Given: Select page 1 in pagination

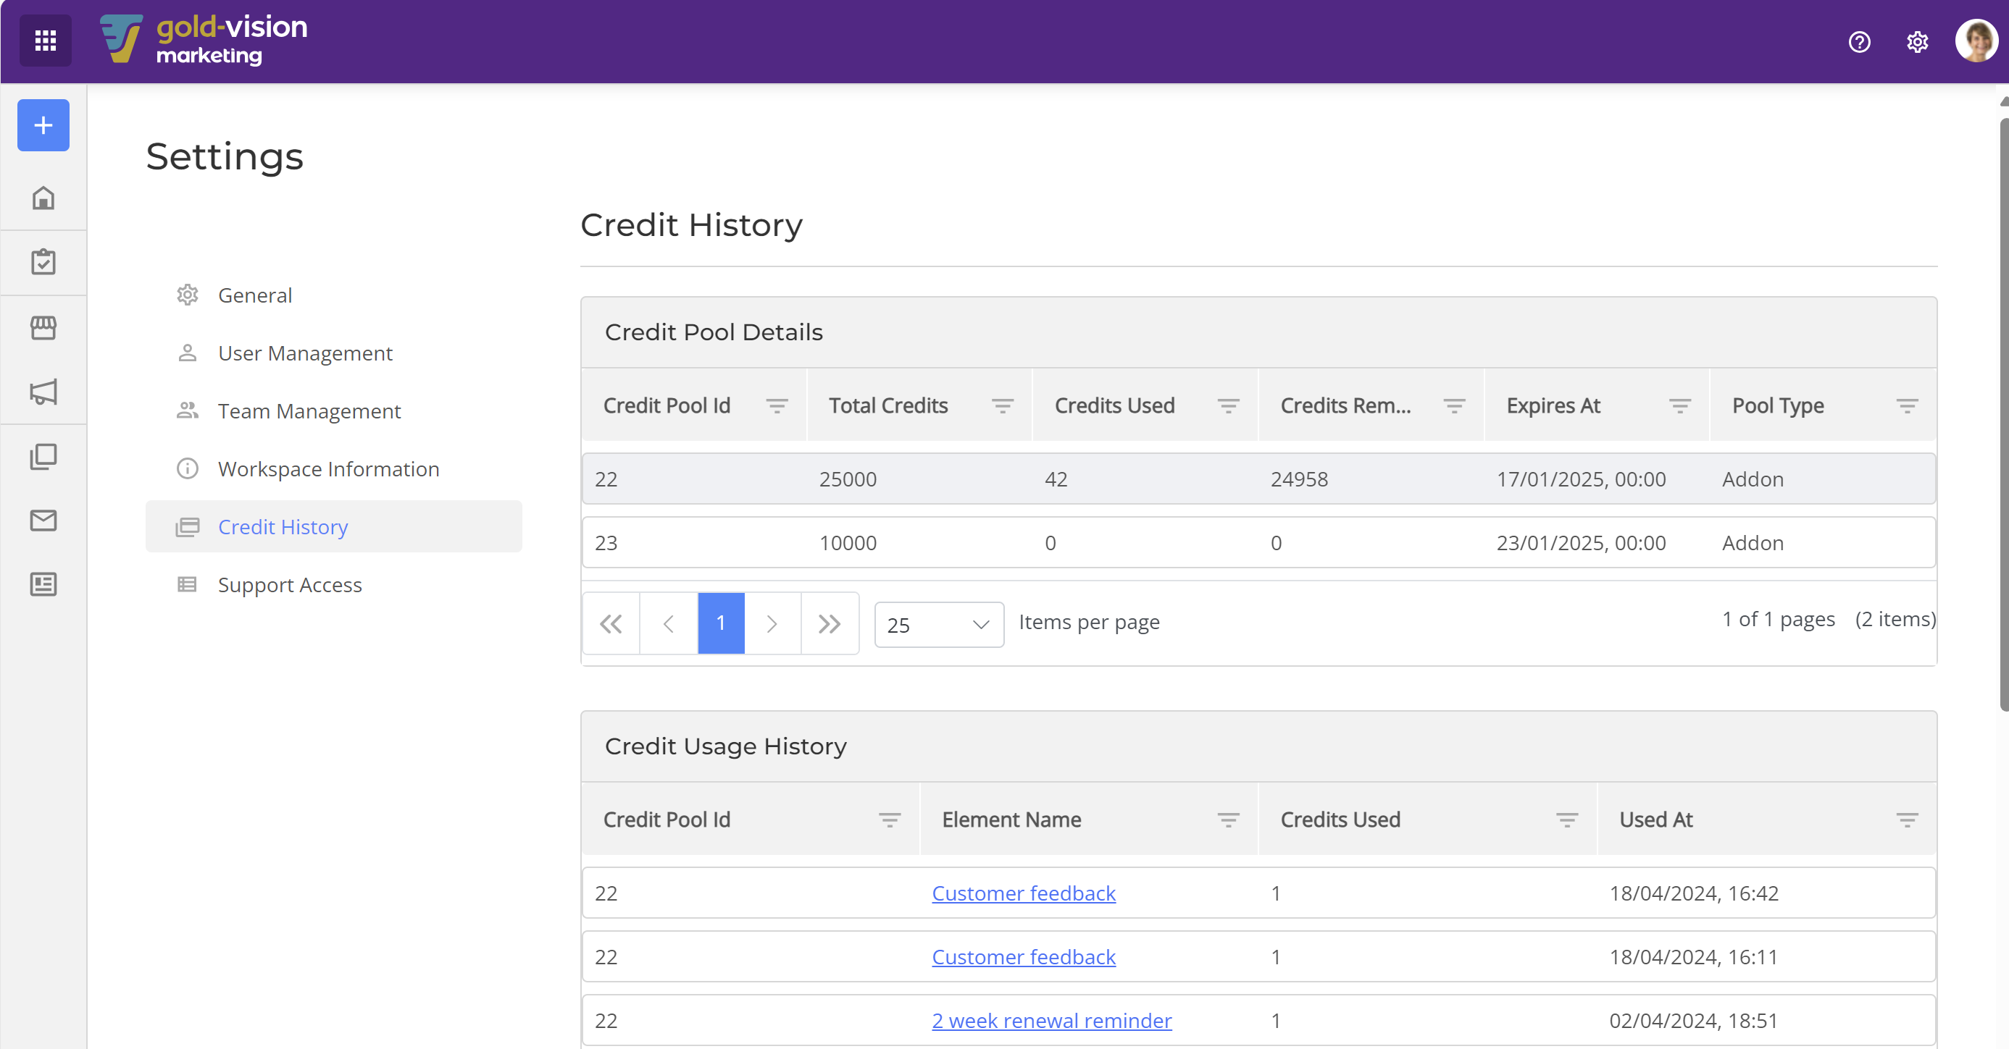Looking at the screenshot, I should point(721,623).
